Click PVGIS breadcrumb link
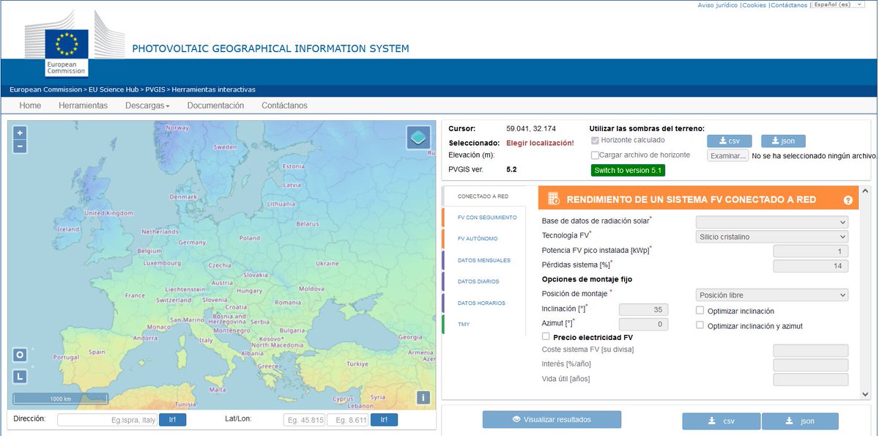Screen dimensions: 879x436 click(155, 89)
